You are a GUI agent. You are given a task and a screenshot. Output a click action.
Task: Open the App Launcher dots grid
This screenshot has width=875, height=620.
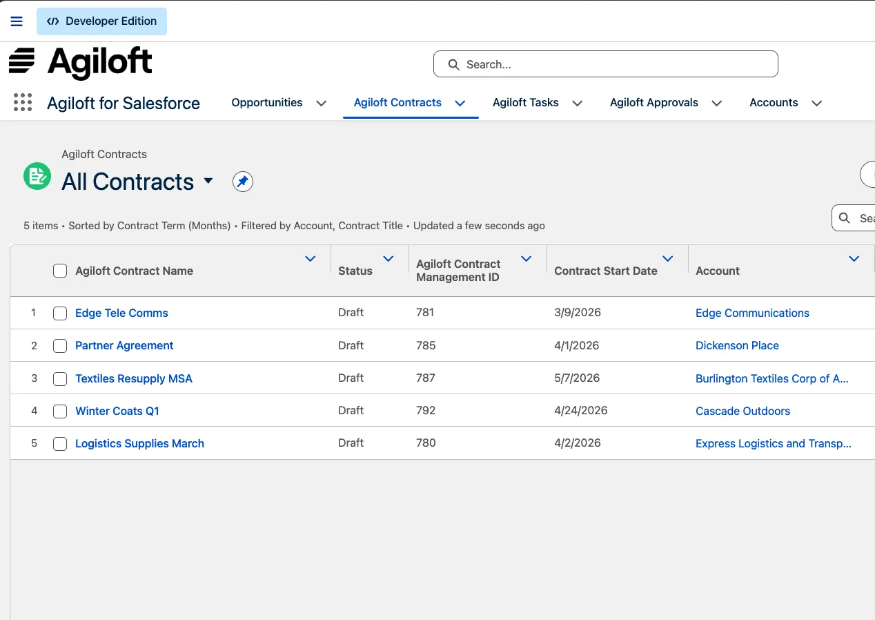click(x=23, y=103)
